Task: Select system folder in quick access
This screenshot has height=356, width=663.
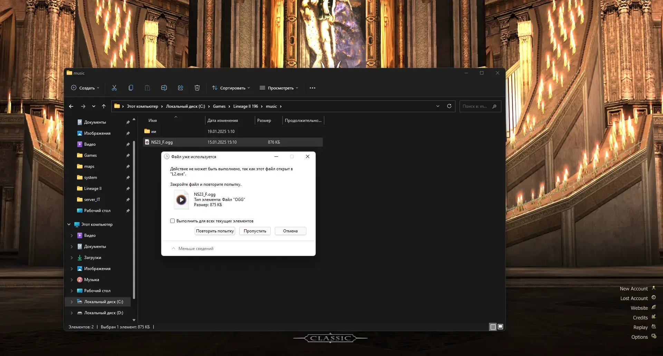Action: coord(90,177)
